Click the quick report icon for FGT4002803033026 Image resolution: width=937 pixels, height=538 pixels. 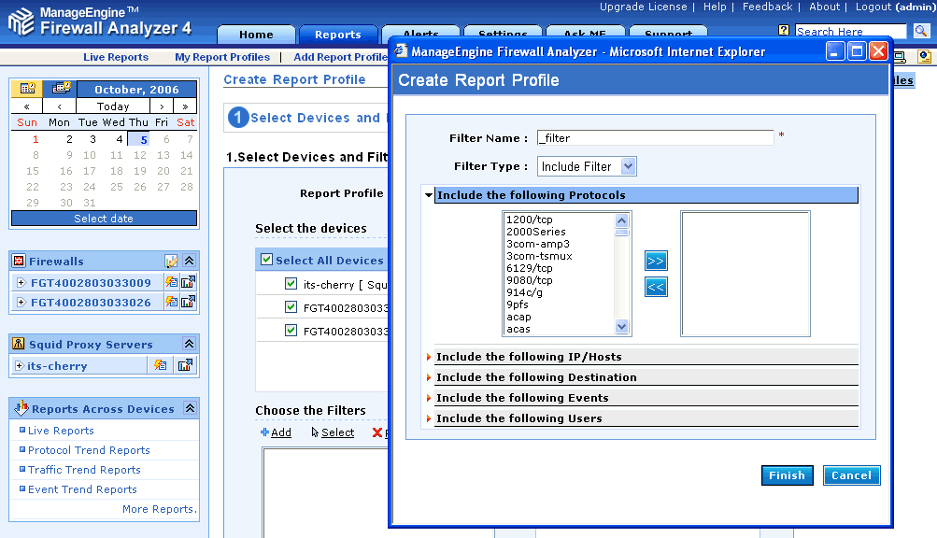pyautogui.click(x=171, y=302)
